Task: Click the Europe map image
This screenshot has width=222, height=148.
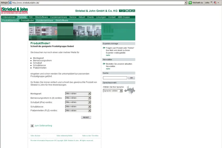Action: pos(130,90)
